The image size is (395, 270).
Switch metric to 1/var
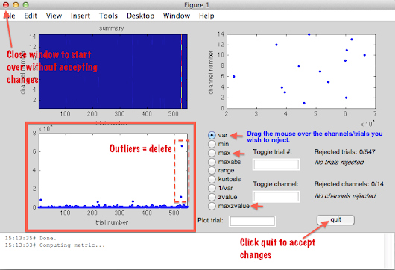[212, 188]
